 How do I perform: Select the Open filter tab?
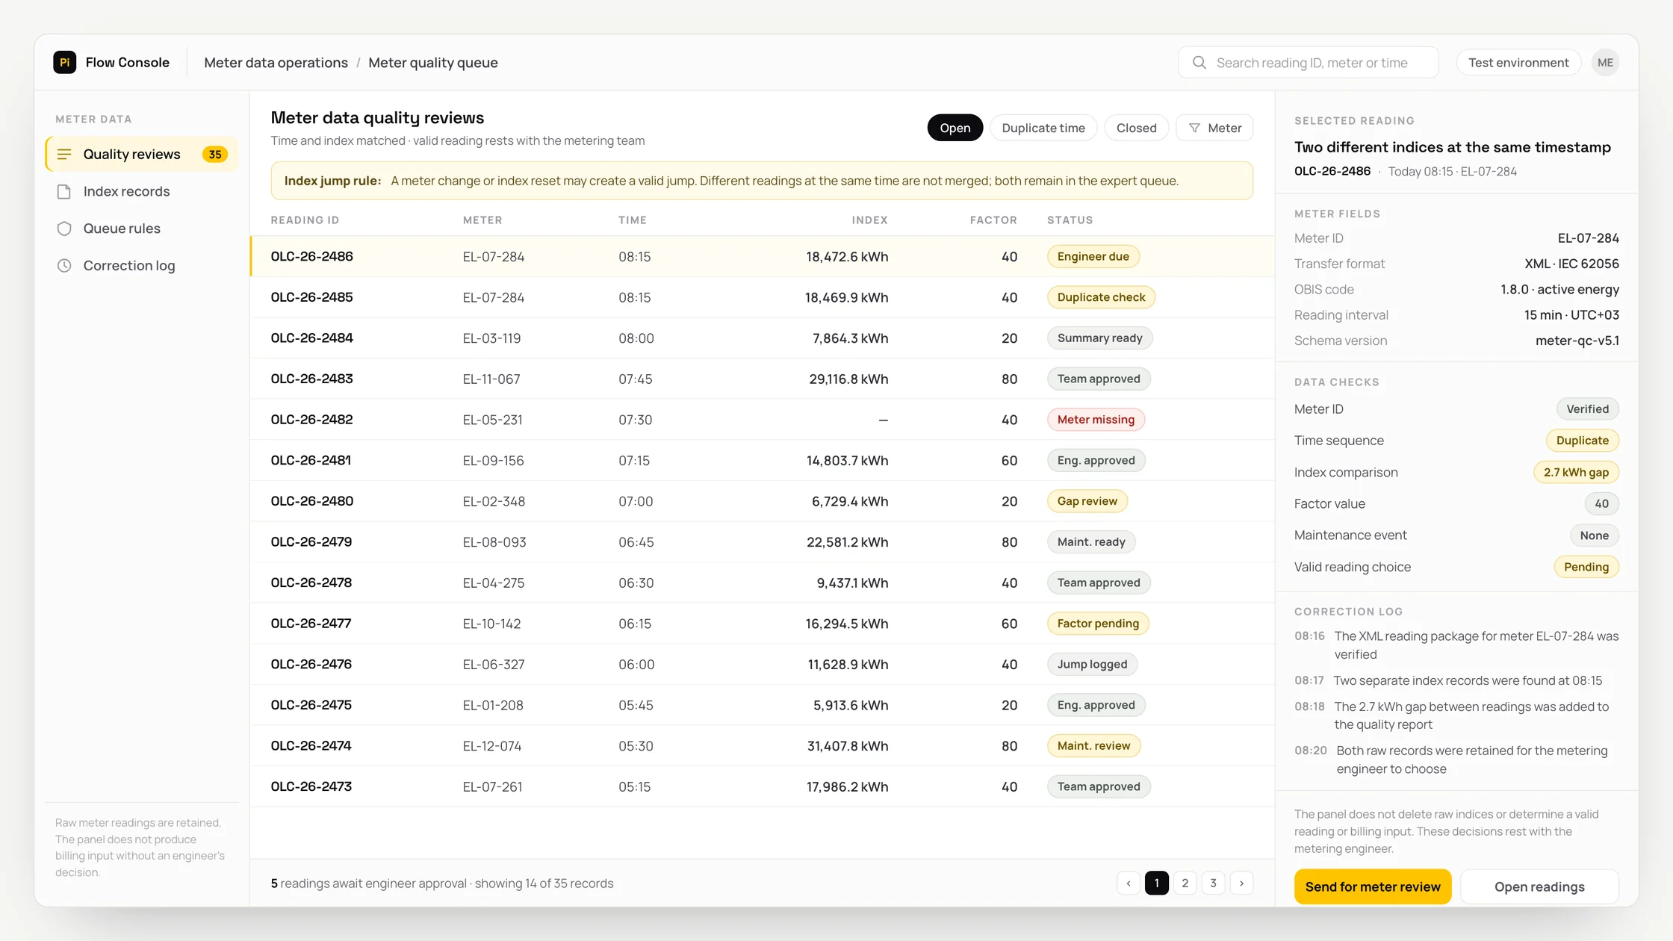[x=955, y=128]
